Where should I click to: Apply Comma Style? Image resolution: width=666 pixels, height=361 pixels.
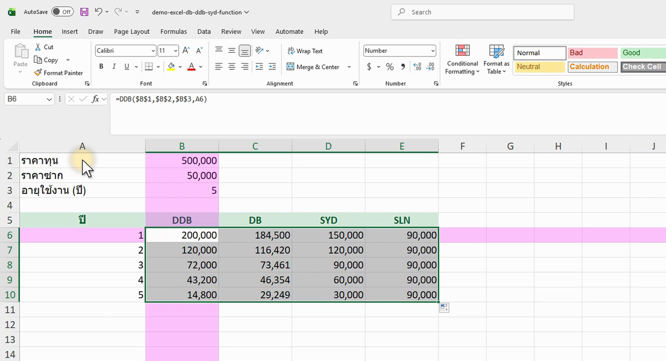(402, 67)
